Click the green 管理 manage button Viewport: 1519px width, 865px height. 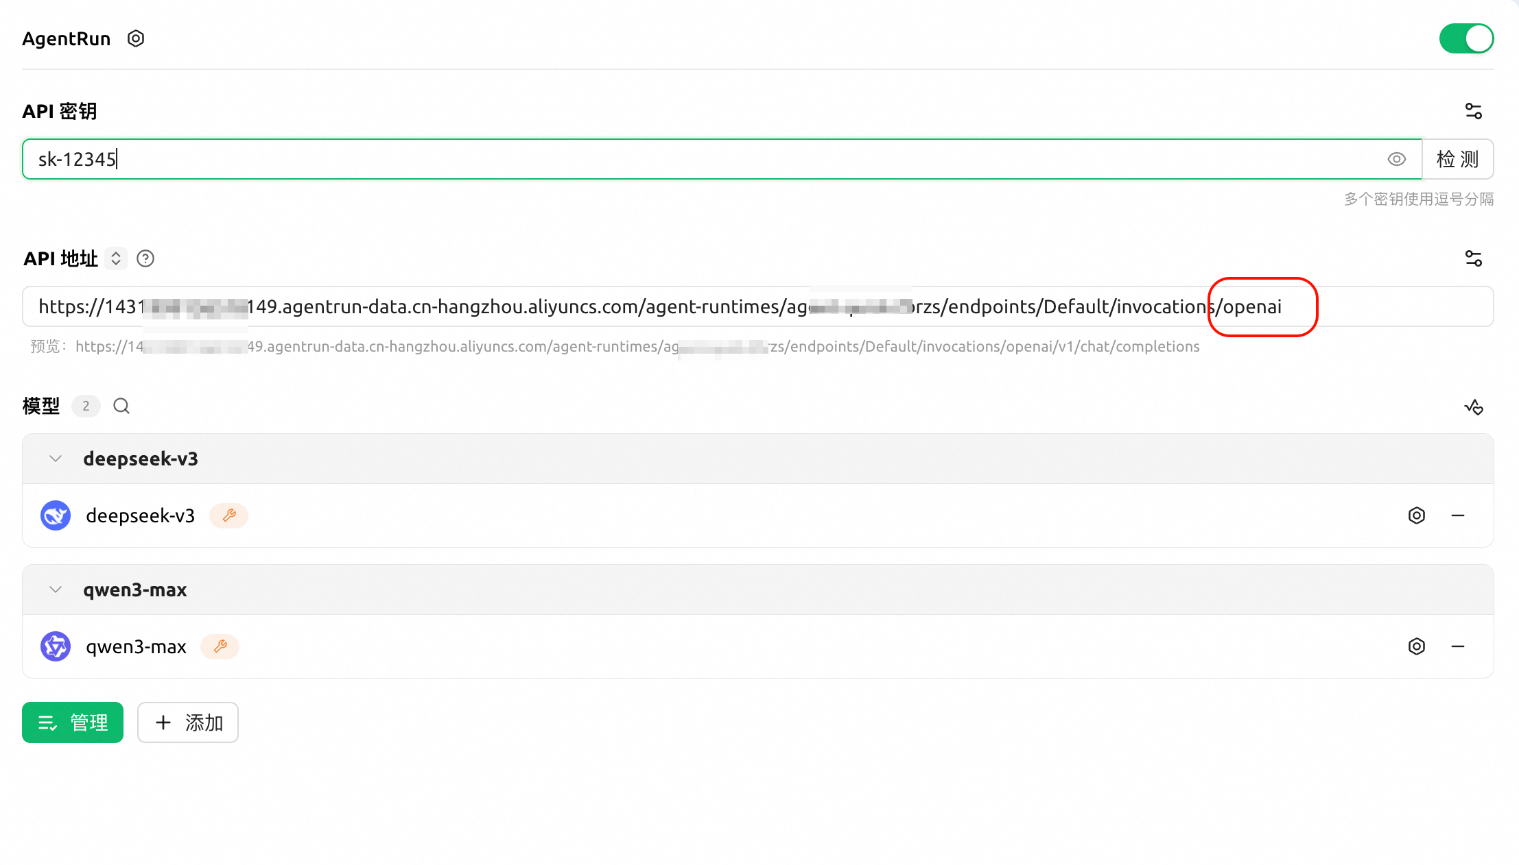73,722
